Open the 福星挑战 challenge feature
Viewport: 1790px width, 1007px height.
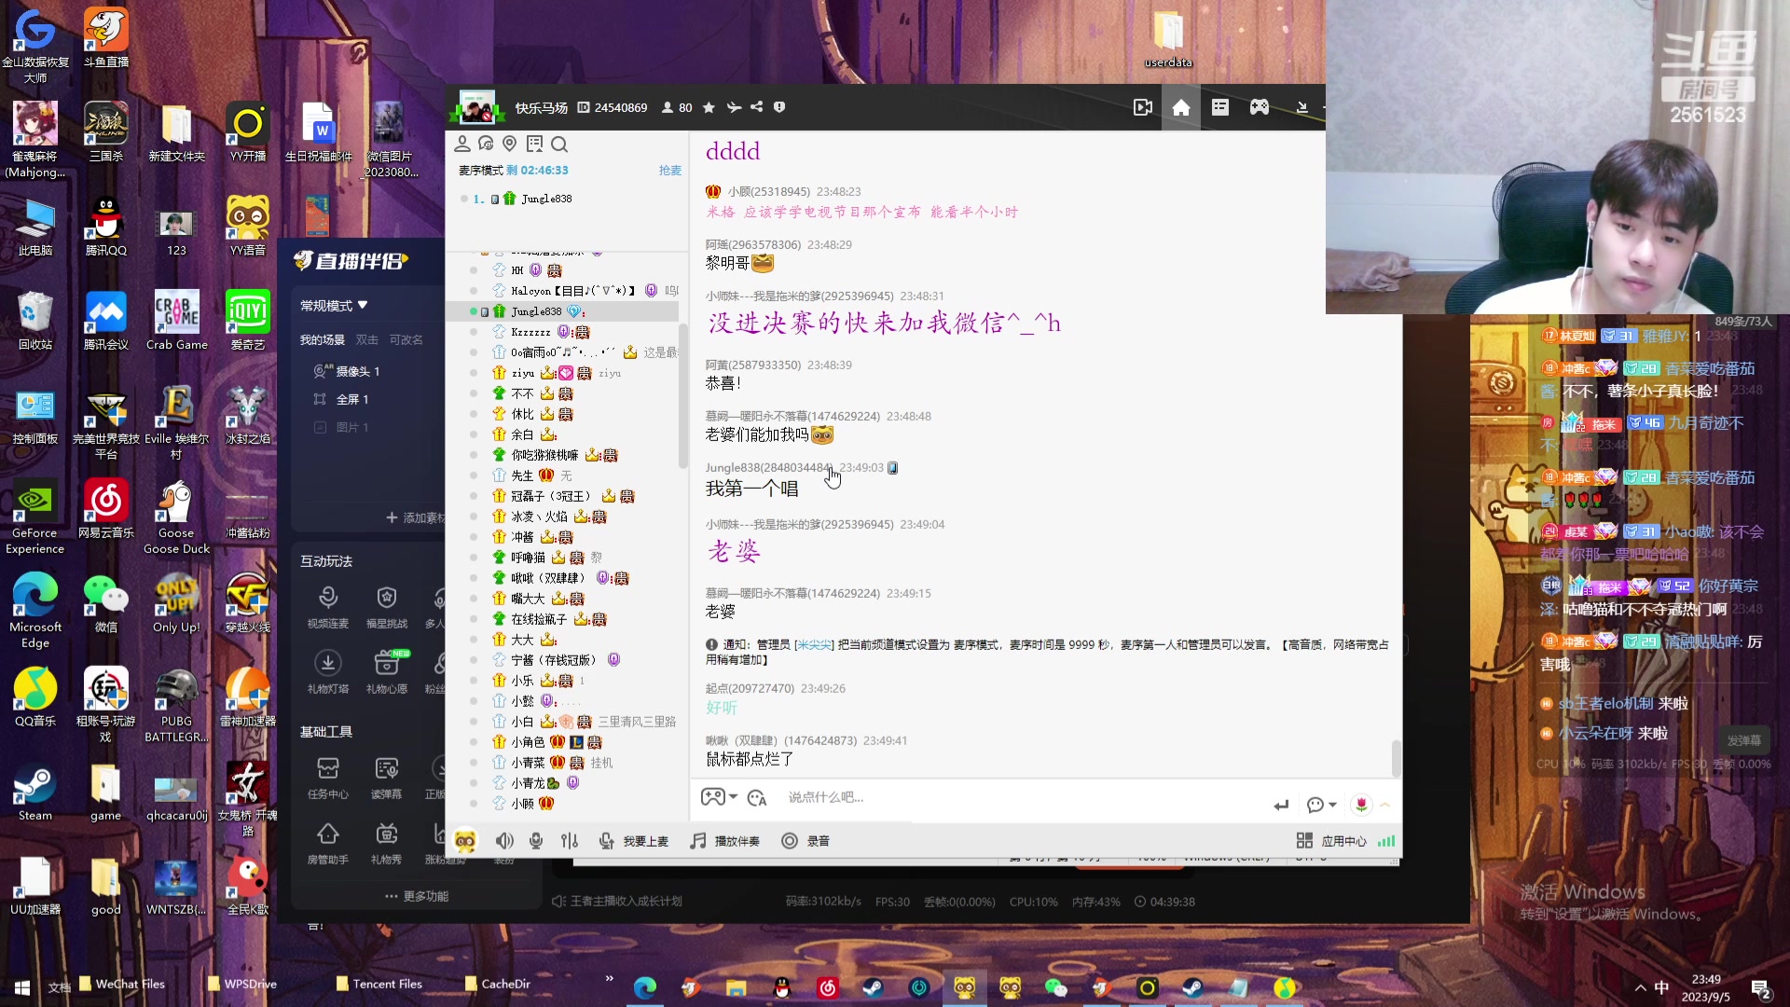click(x=387, y=603)
